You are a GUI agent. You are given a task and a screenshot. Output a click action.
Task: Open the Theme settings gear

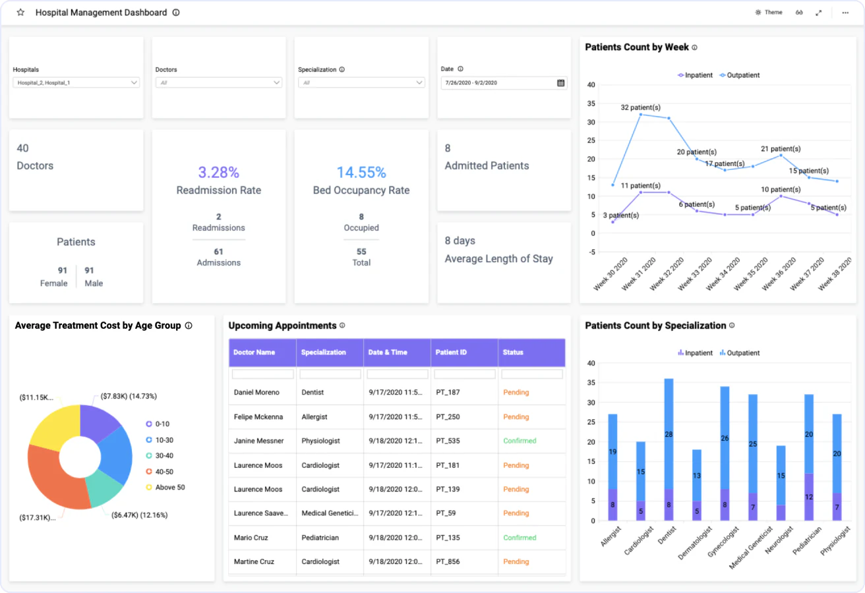pos(758,13)
